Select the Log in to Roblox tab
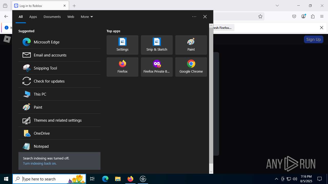Viewport: 328px width, 184px height. pos(40,6)
